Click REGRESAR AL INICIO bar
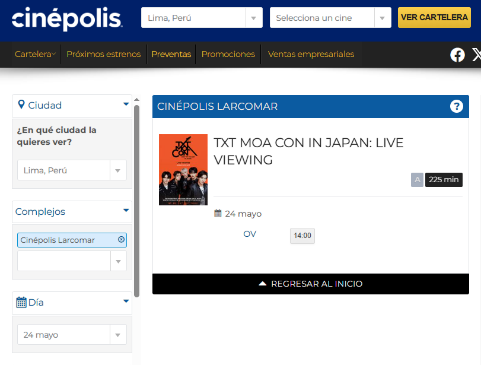Screen dimensions: 481x365 coord(310,284)
